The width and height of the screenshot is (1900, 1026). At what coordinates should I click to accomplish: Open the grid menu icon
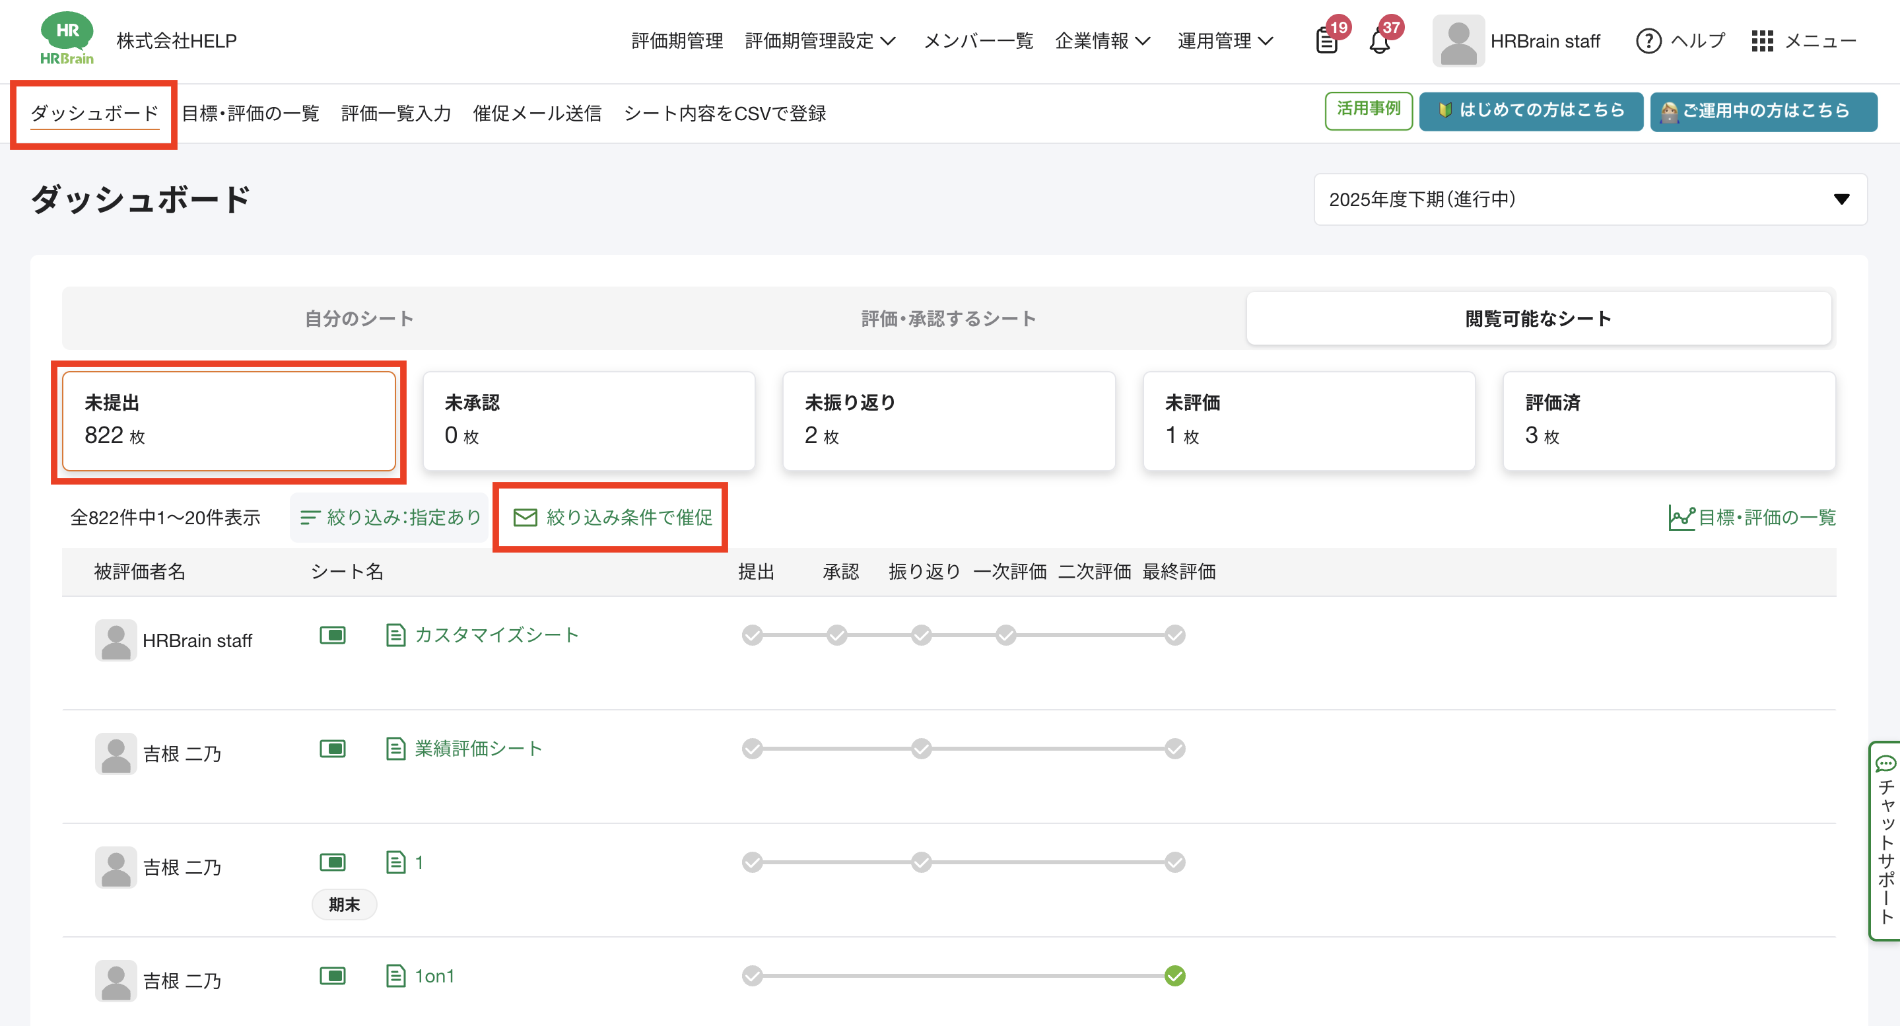(x=1762, y=42)
